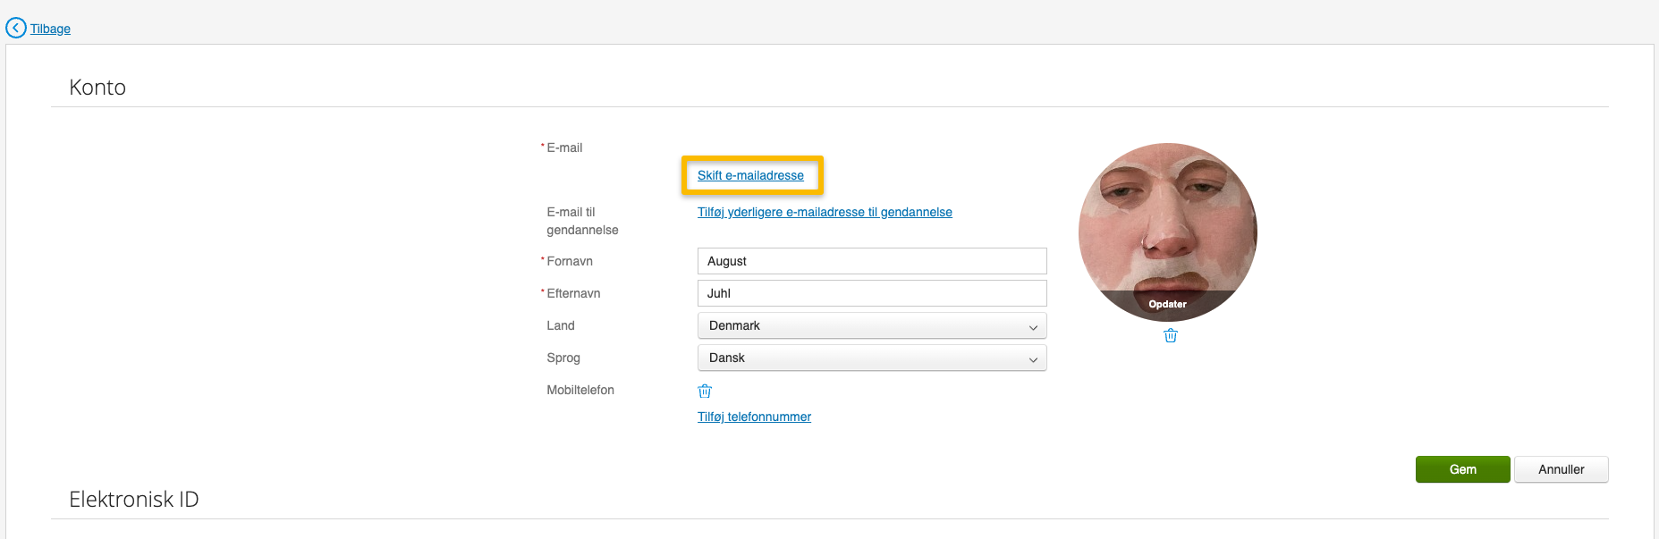
Task: Click the Konto section heading
Action: point(97,87)
